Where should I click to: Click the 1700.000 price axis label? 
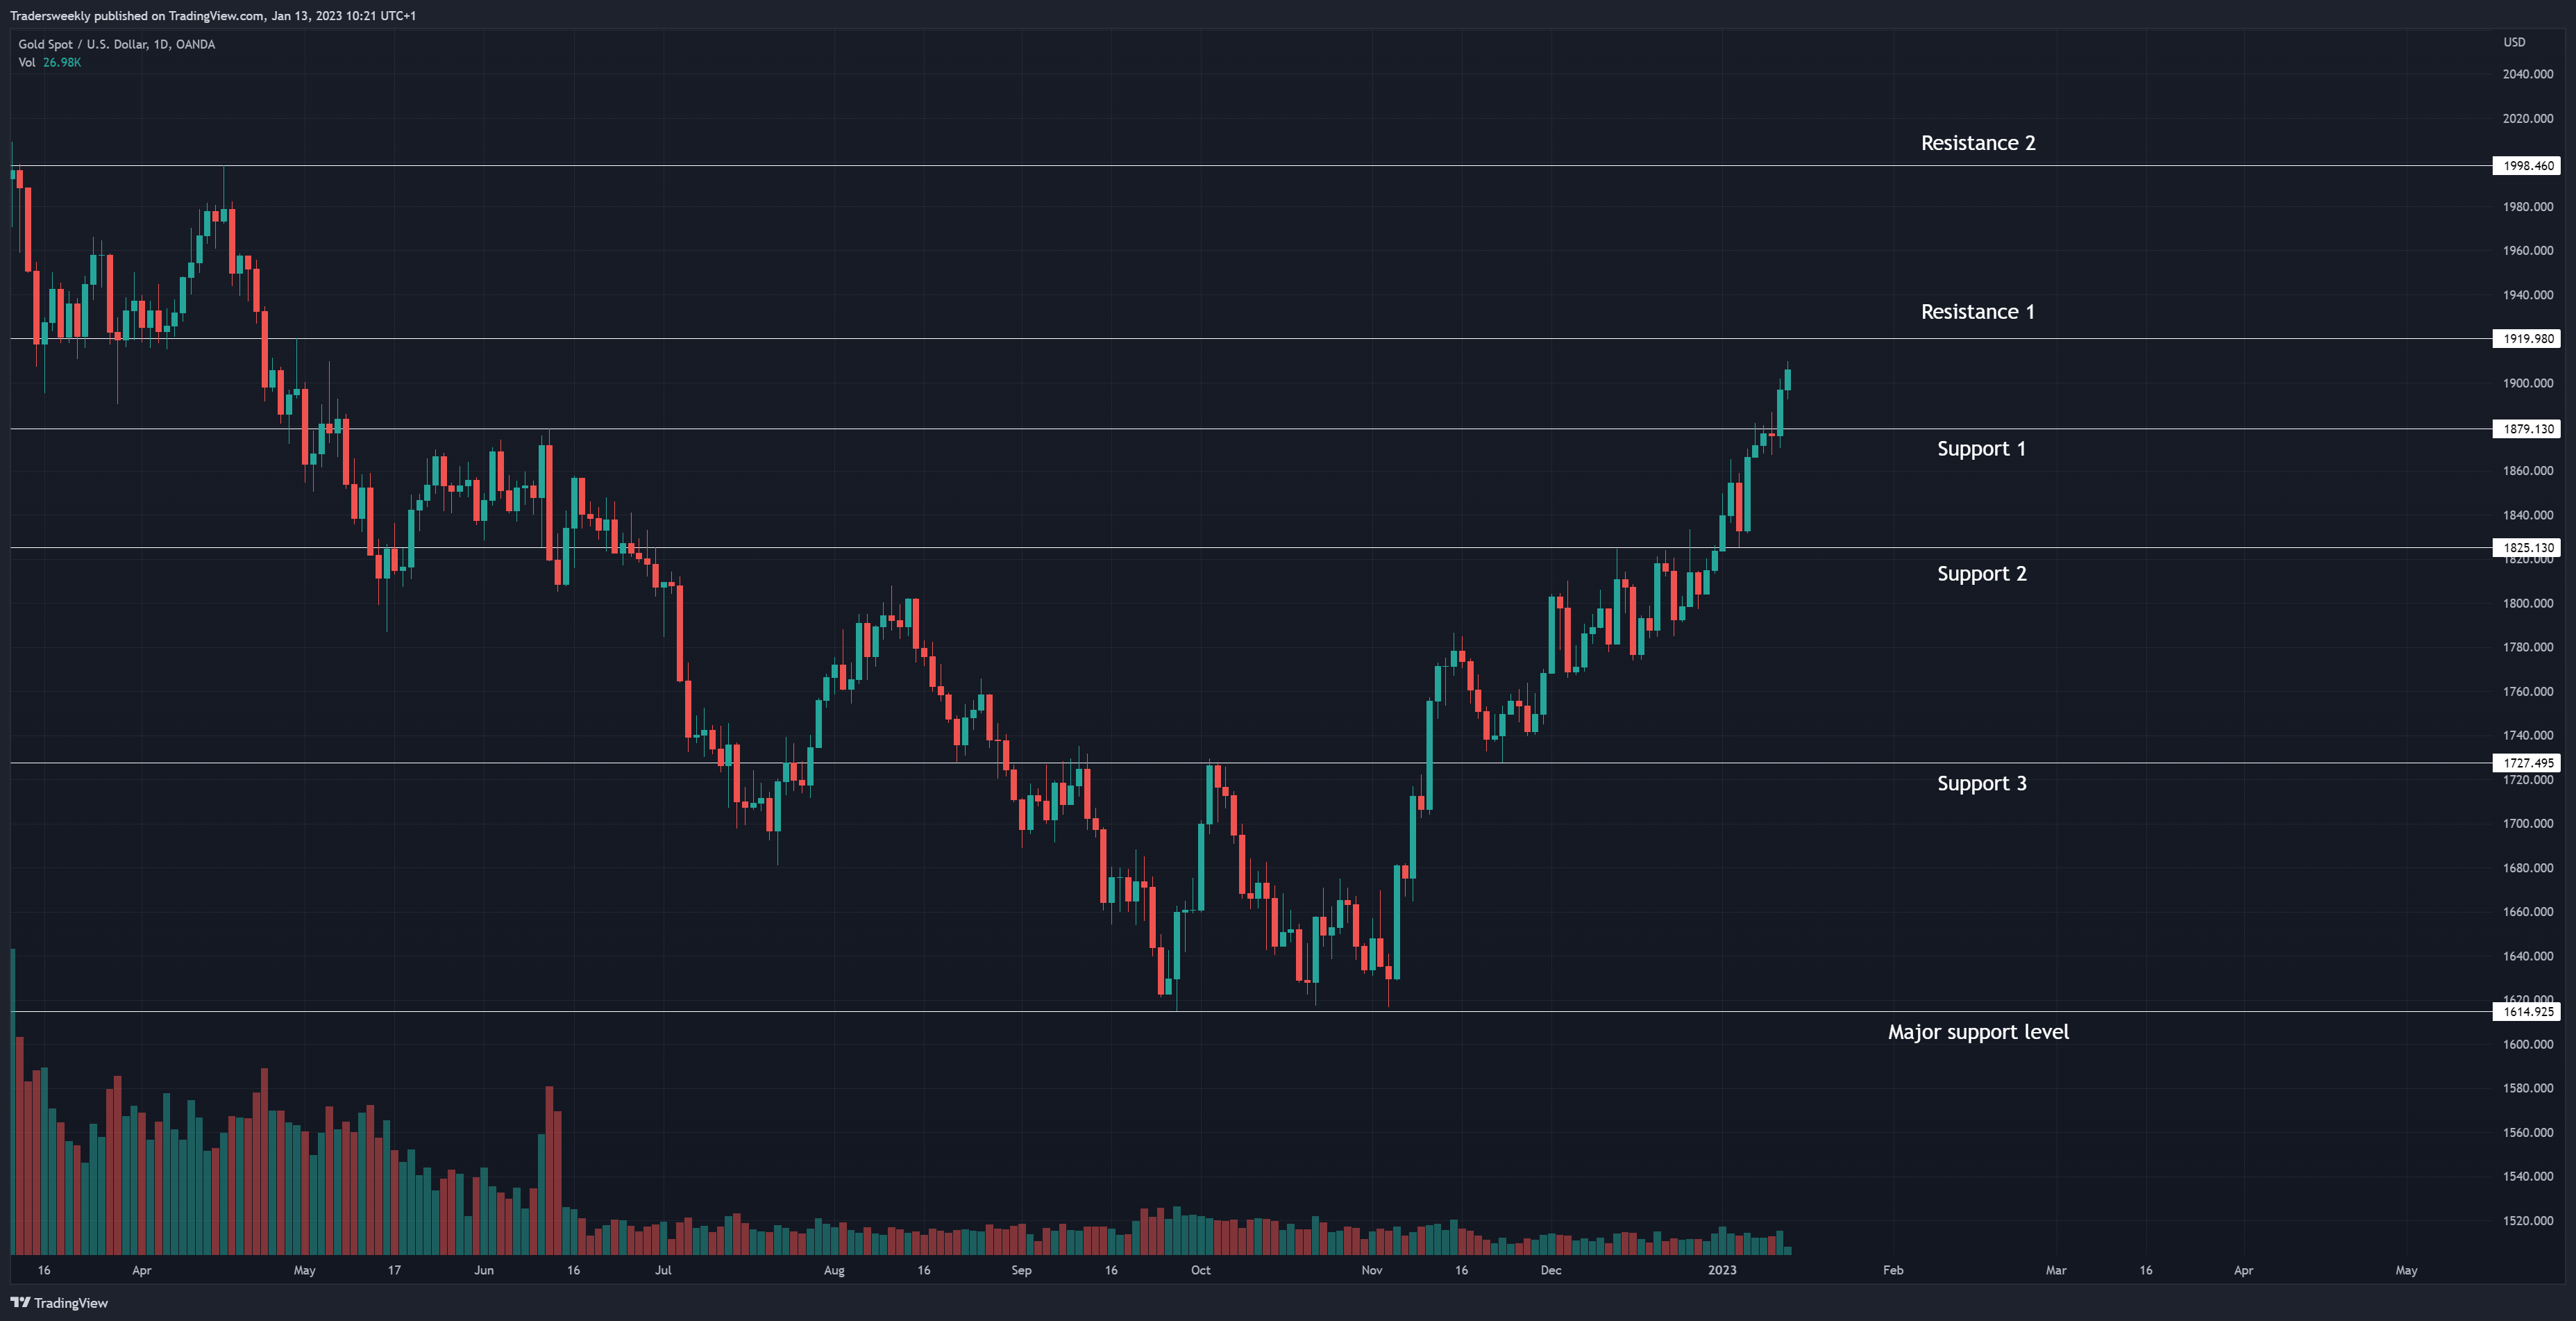click(x=2527, y=824)
